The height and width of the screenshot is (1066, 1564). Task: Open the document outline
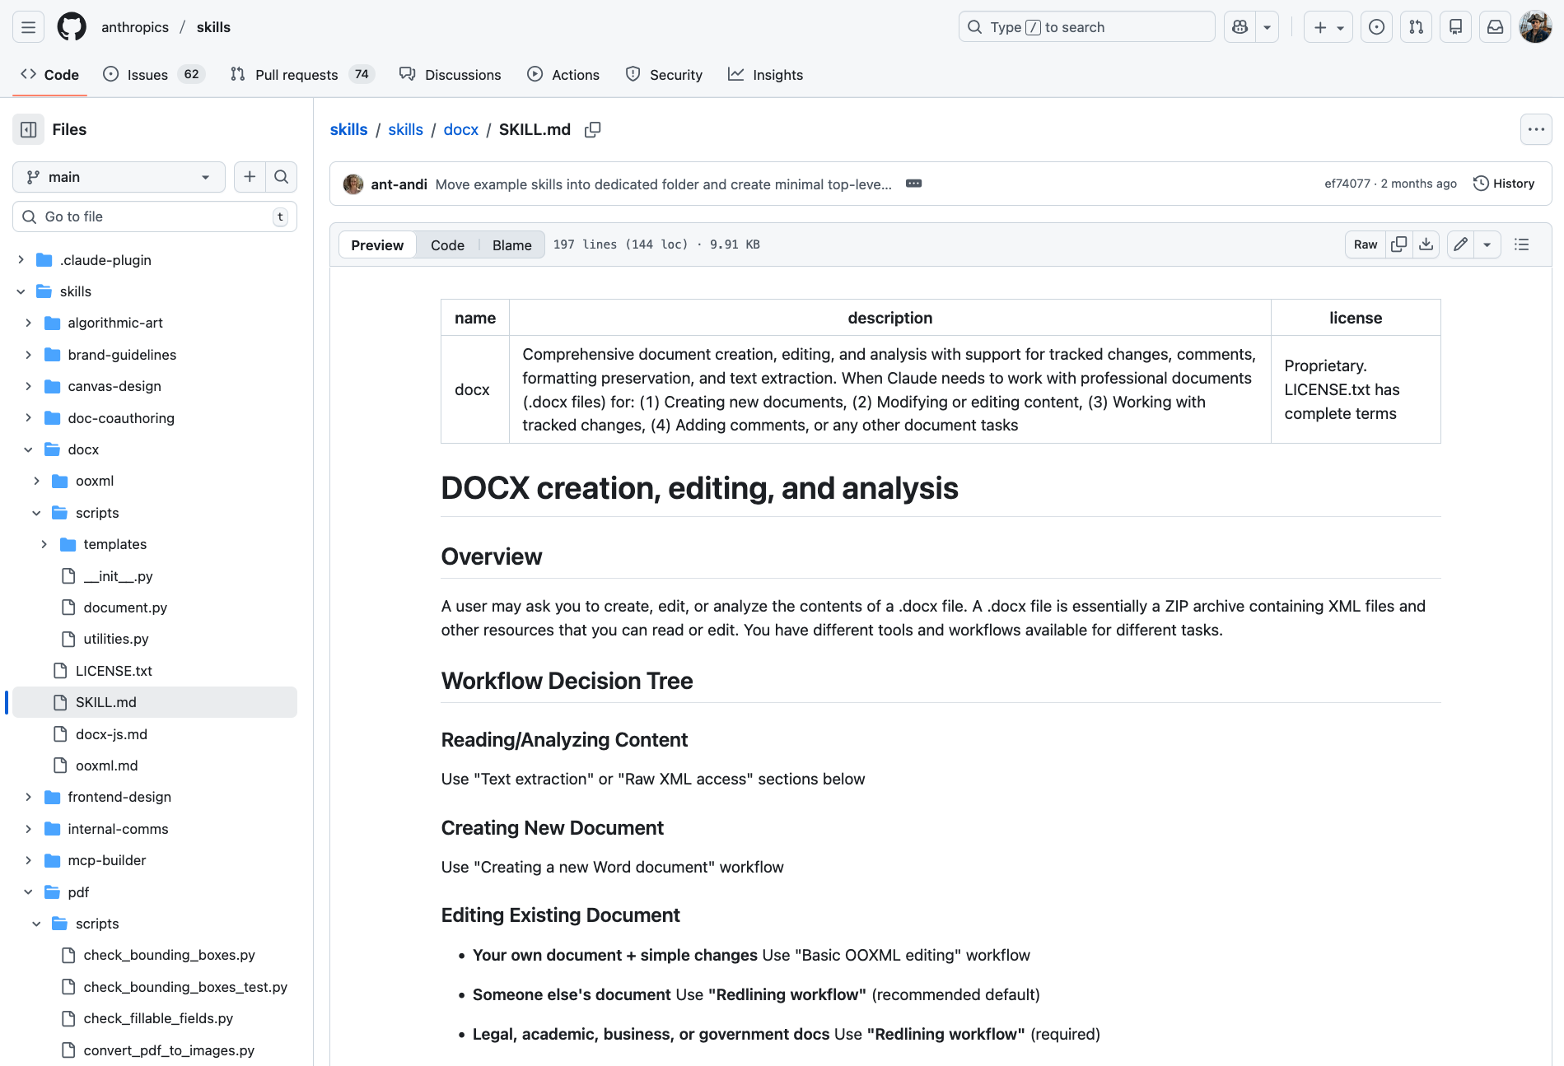point(1521,244)
